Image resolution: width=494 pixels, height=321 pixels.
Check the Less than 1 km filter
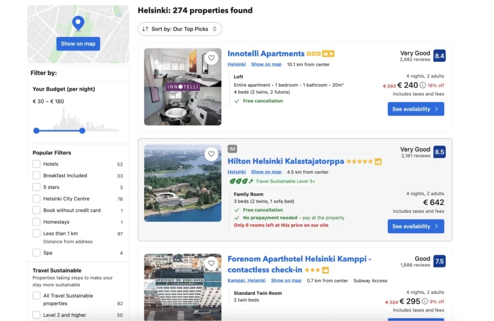coord(37,233)
